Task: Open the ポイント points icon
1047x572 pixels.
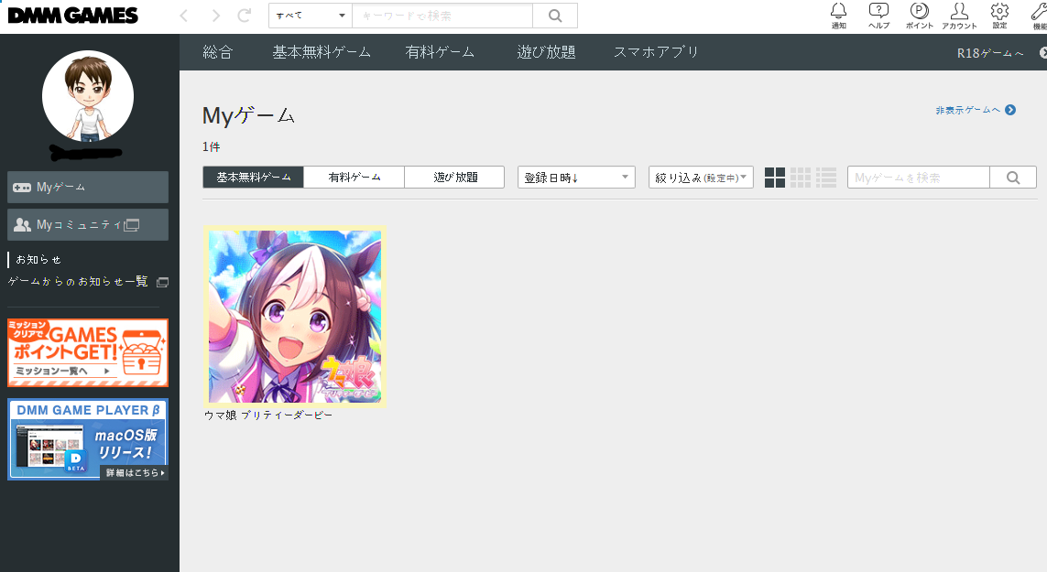Action: point(920,16)
